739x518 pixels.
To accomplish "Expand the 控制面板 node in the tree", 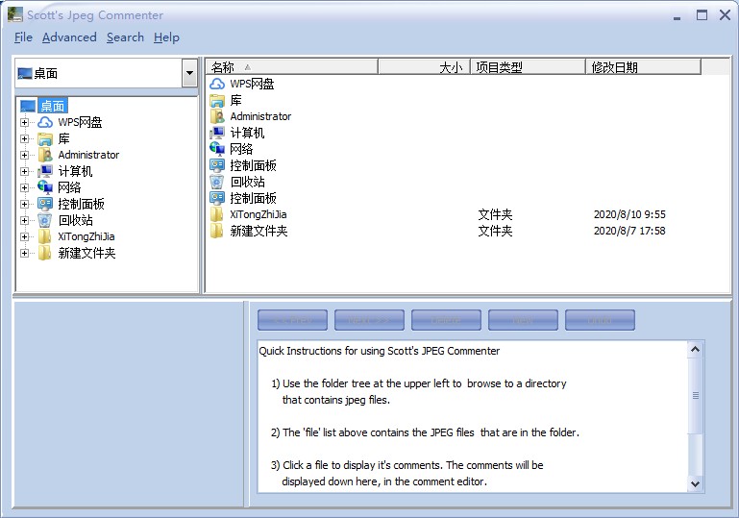I will pos(25,204).
